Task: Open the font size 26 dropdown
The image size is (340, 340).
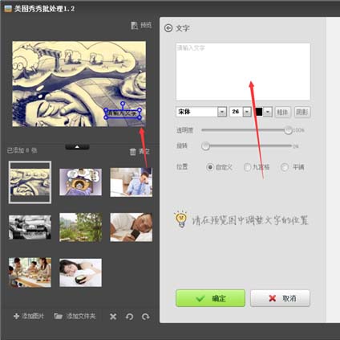Action: point(247,112)
